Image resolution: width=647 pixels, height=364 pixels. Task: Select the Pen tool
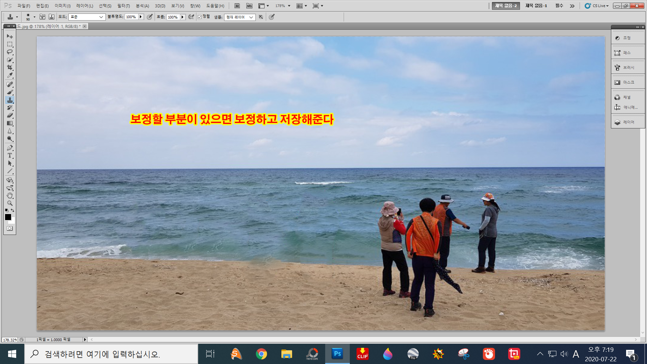point(10,148)
